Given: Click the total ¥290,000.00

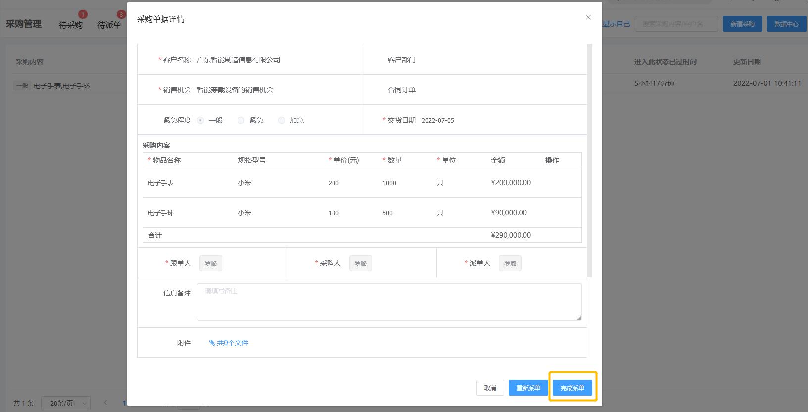Looking at the screenshot, I should point(511,235).
